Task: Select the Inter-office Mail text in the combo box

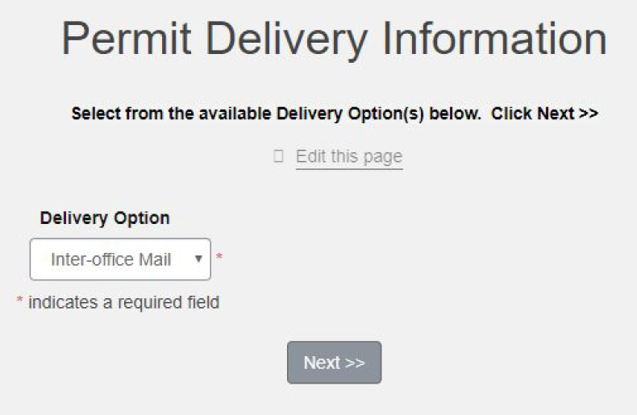Action: pos(110,259)
